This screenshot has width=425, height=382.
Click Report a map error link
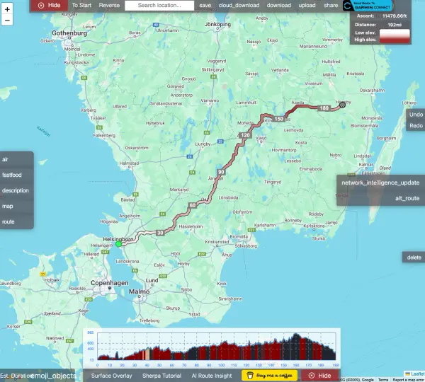[409, 380]
